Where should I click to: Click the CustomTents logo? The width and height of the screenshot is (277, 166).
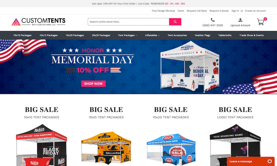tap(38, 22)
